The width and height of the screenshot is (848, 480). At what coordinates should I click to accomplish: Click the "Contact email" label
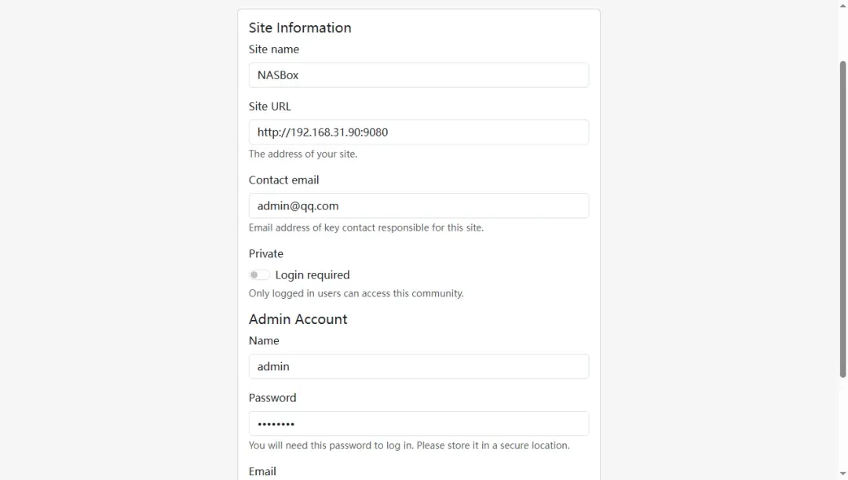pyautogui.click(x=283, y=180)
